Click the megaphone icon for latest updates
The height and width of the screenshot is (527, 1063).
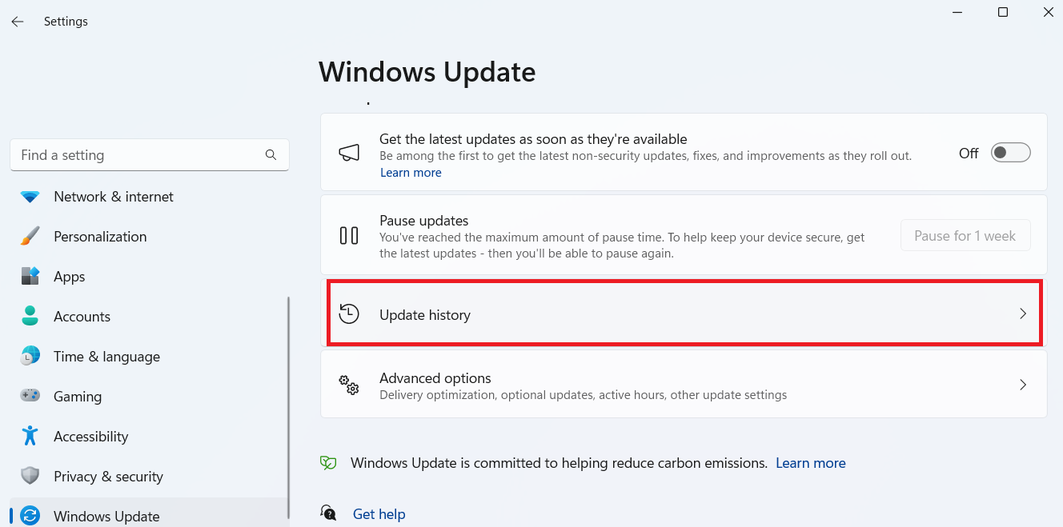pos(349,153)
